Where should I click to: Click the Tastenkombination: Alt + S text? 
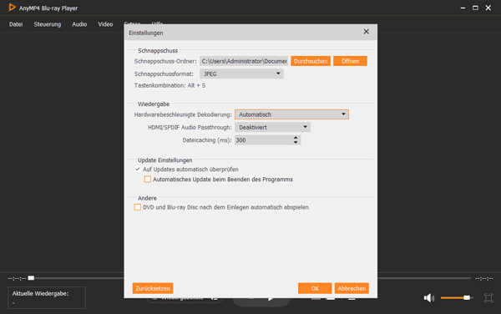[170, 85]
